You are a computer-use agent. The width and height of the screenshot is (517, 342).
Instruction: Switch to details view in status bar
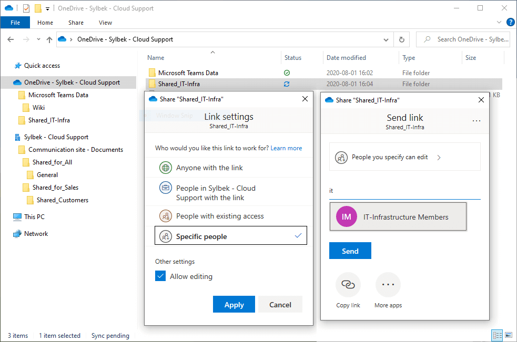point(497,335)
